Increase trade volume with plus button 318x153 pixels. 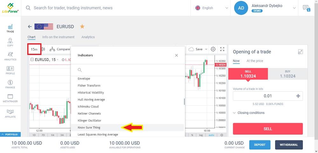point(298,96)
